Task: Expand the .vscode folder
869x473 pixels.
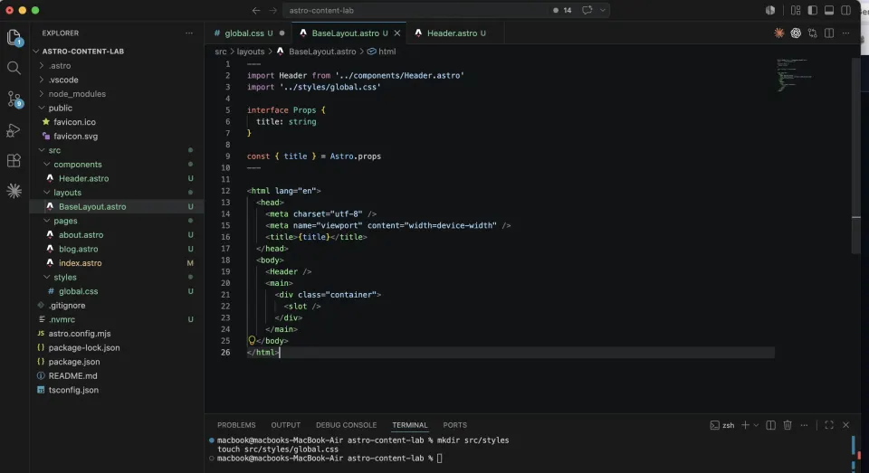Action: 117,80
